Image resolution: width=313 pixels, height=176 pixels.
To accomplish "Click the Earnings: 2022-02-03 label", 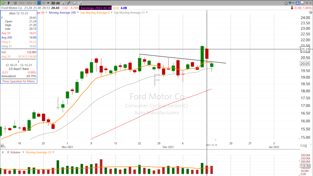I will pos(96,8).
